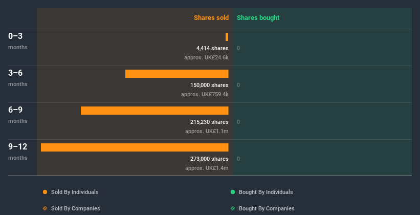The height and width of the screenshot is (215, 420).
Task: Click the 6–9 months orange bar
Action: point(154,111)
